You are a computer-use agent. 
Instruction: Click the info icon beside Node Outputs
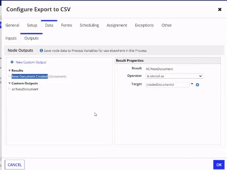tap(41, 50)
